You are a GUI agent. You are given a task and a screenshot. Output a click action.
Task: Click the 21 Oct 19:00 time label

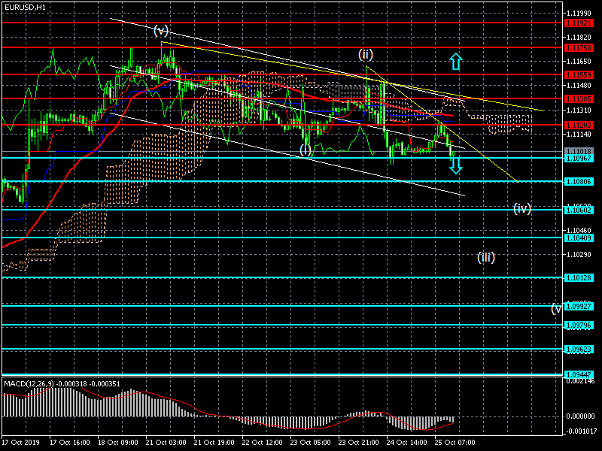[214, 443]
